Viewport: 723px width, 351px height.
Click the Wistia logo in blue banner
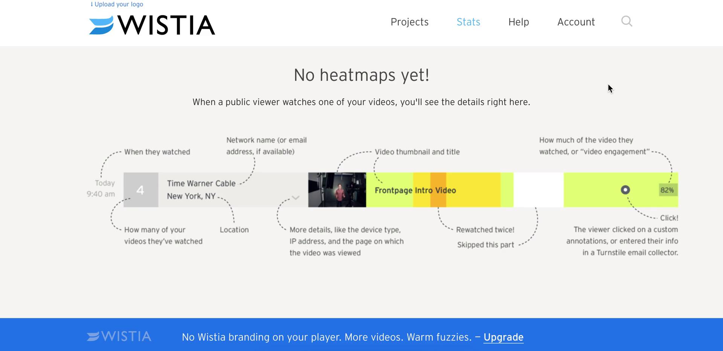pos(119,336)
